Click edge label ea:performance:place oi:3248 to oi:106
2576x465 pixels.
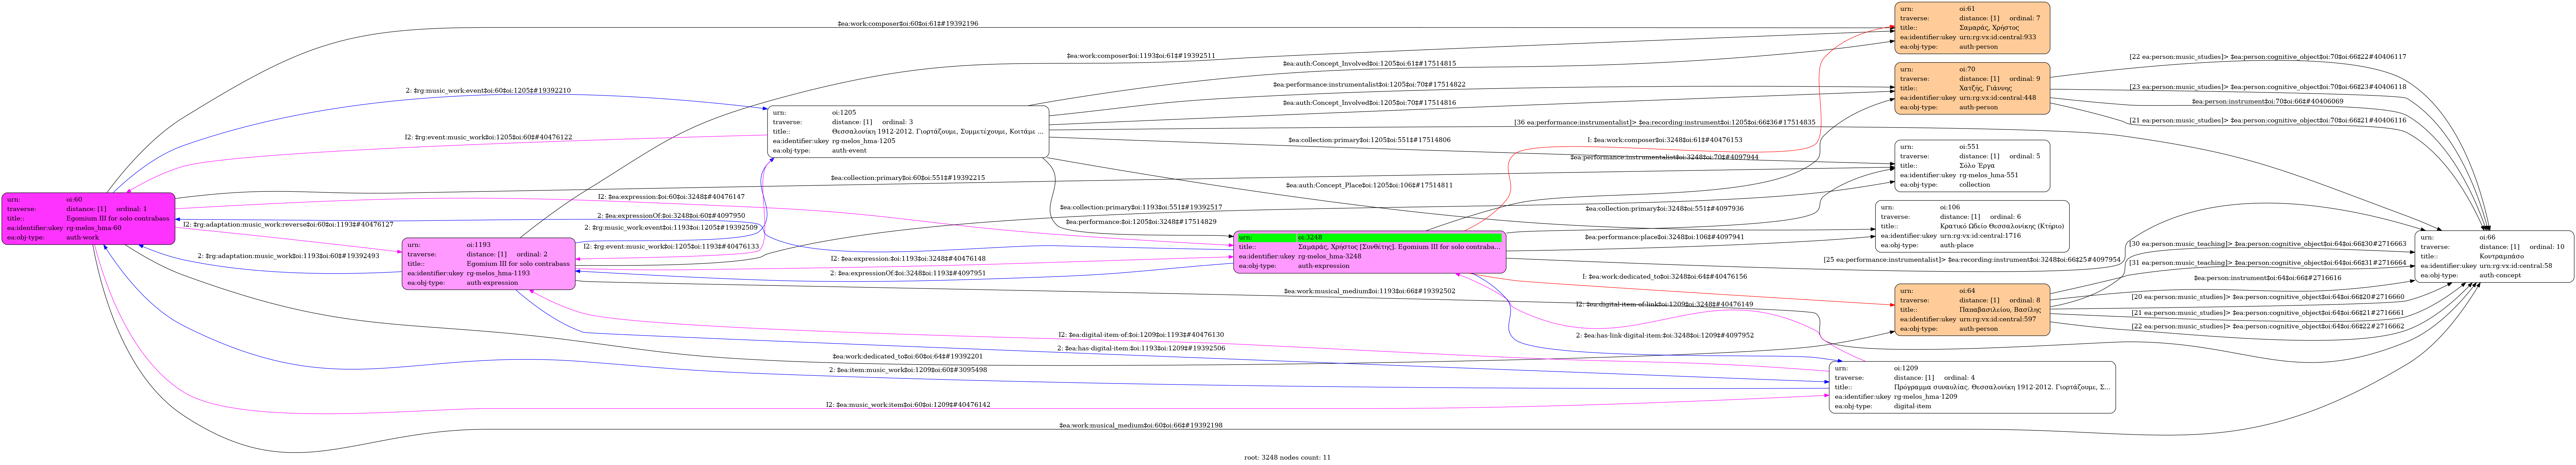(x=1664, y=237)
